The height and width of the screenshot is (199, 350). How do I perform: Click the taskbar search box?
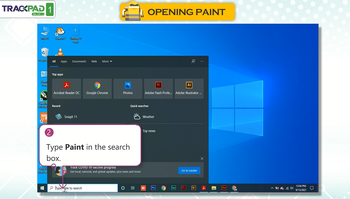tap(83, 188)
